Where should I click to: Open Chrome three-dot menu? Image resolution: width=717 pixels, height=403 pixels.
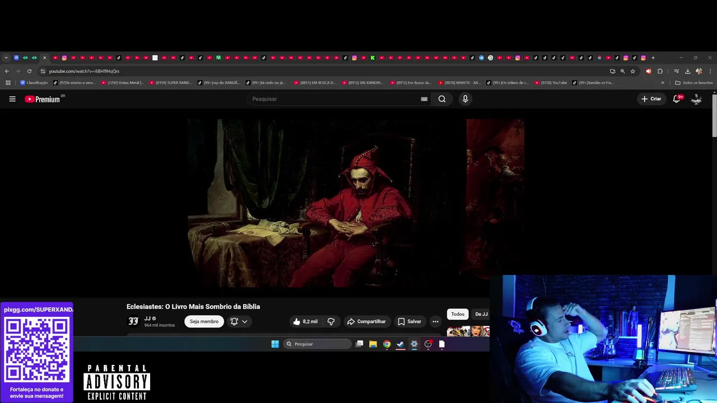(x=710, y=71)
